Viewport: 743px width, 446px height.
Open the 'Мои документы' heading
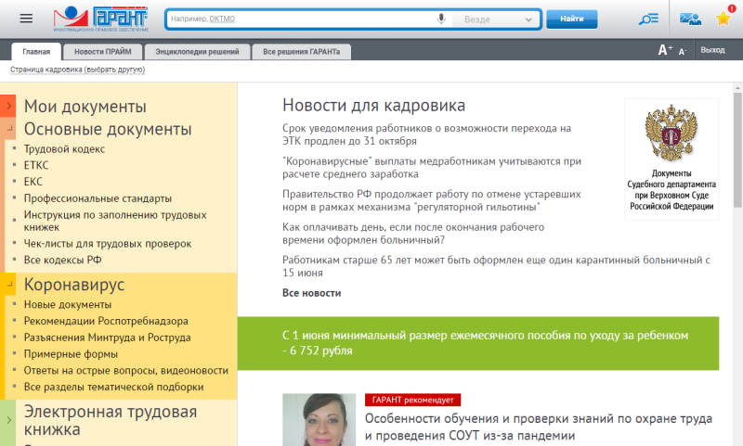(x=85, y=107)
